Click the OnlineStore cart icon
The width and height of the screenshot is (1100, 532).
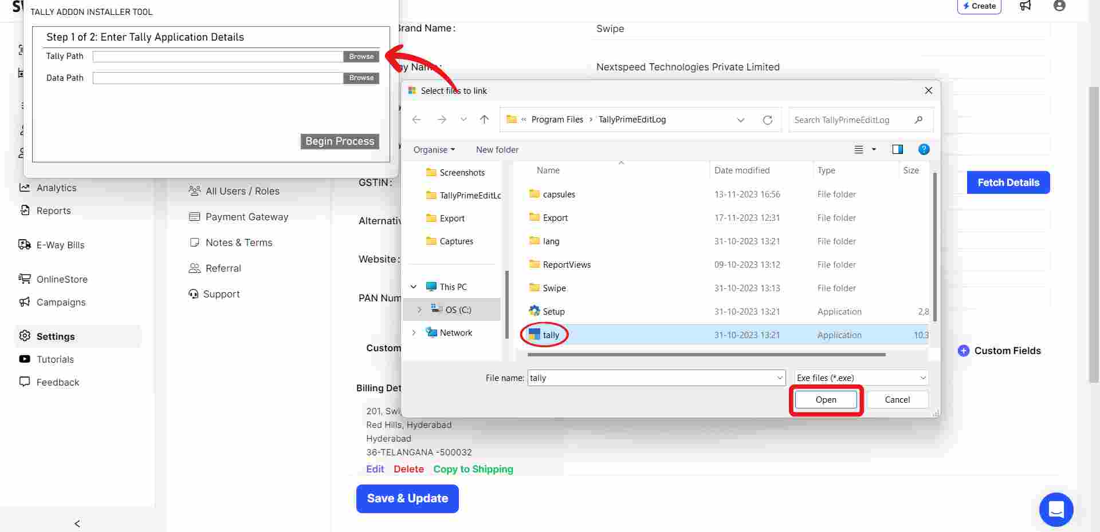[x=25, y=279]
